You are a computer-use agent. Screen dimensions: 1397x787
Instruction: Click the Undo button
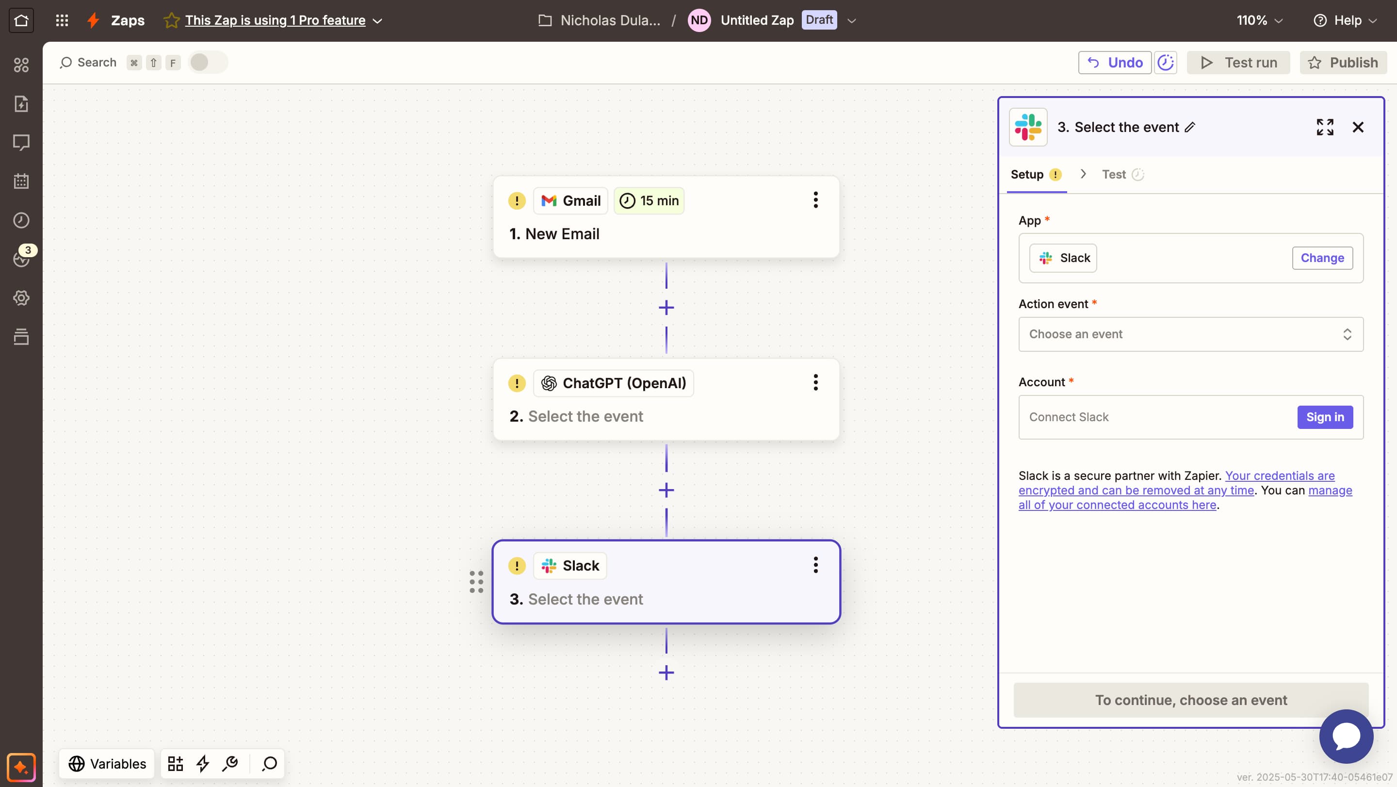click(x=1115, y=63)
